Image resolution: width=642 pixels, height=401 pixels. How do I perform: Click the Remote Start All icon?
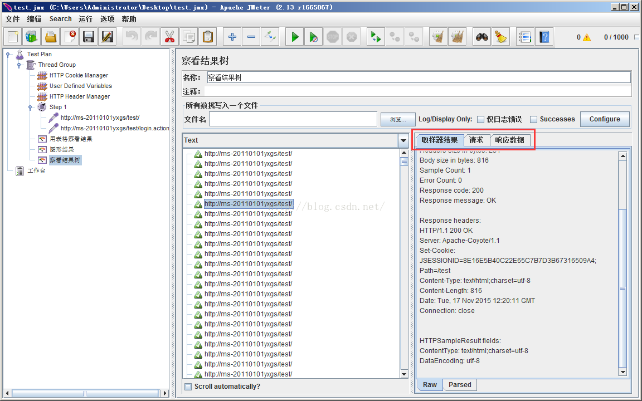click(x=376, y=37)
